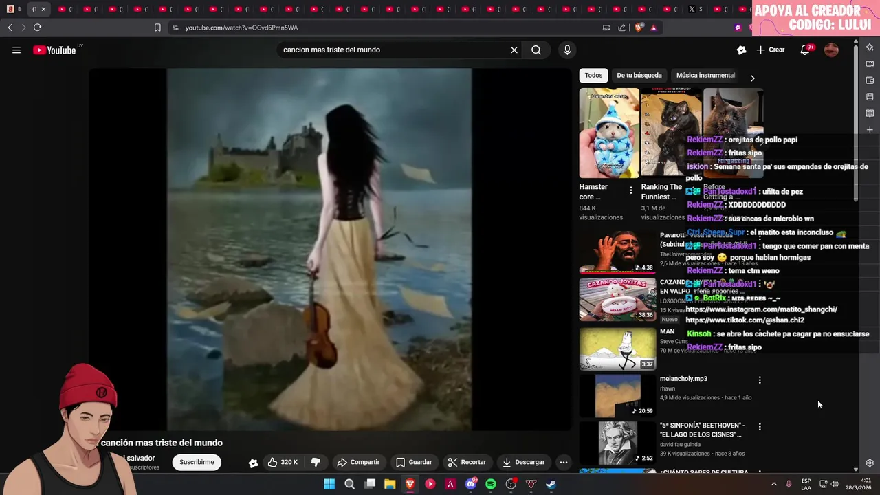880x495 pixels.
Task: Clear the search text with X
Action: tap(514, 49)
